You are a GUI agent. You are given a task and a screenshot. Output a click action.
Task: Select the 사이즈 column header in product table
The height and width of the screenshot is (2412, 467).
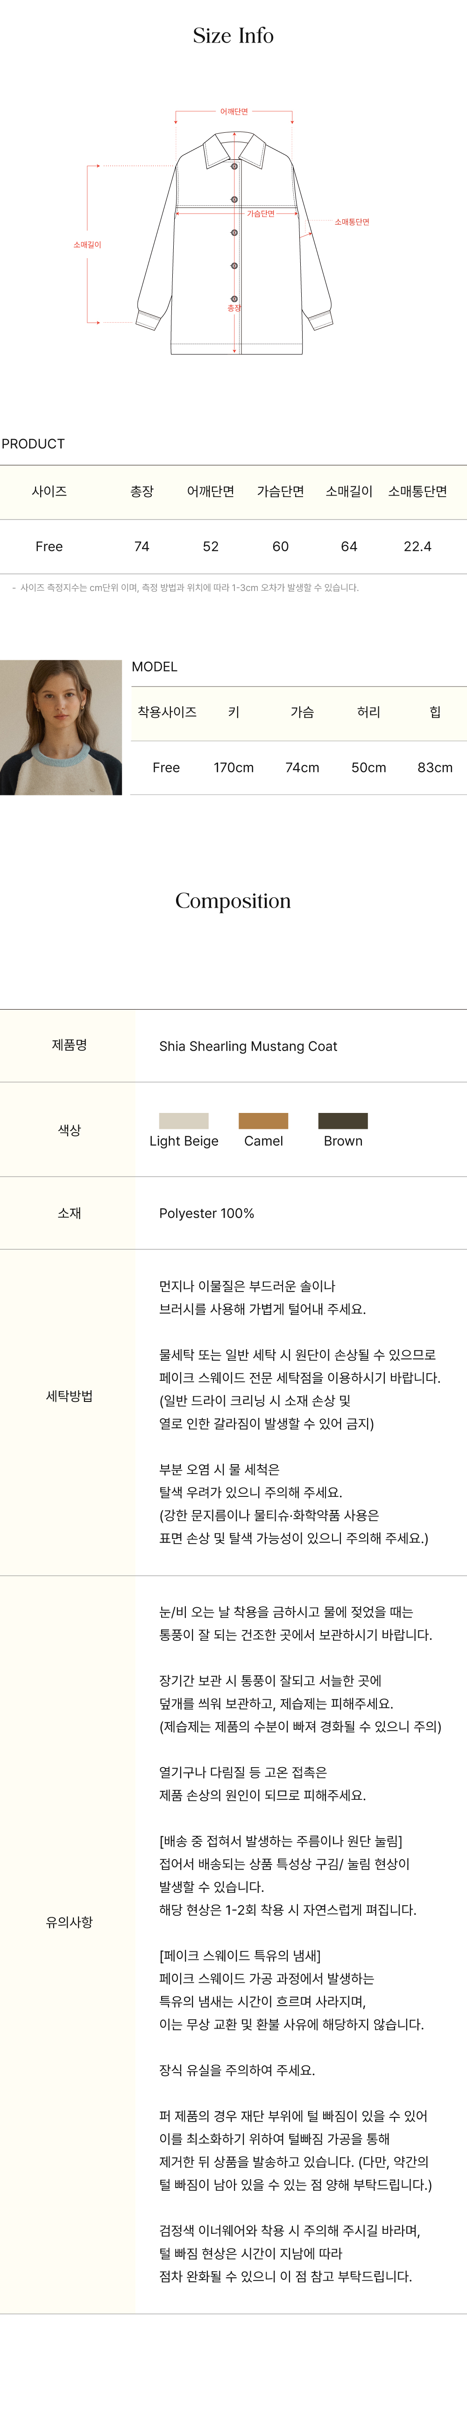[49, 491]
